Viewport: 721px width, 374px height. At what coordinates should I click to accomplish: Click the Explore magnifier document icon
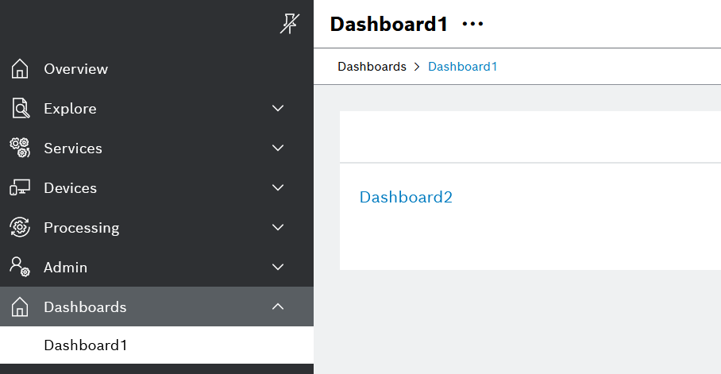pos(21,109)
